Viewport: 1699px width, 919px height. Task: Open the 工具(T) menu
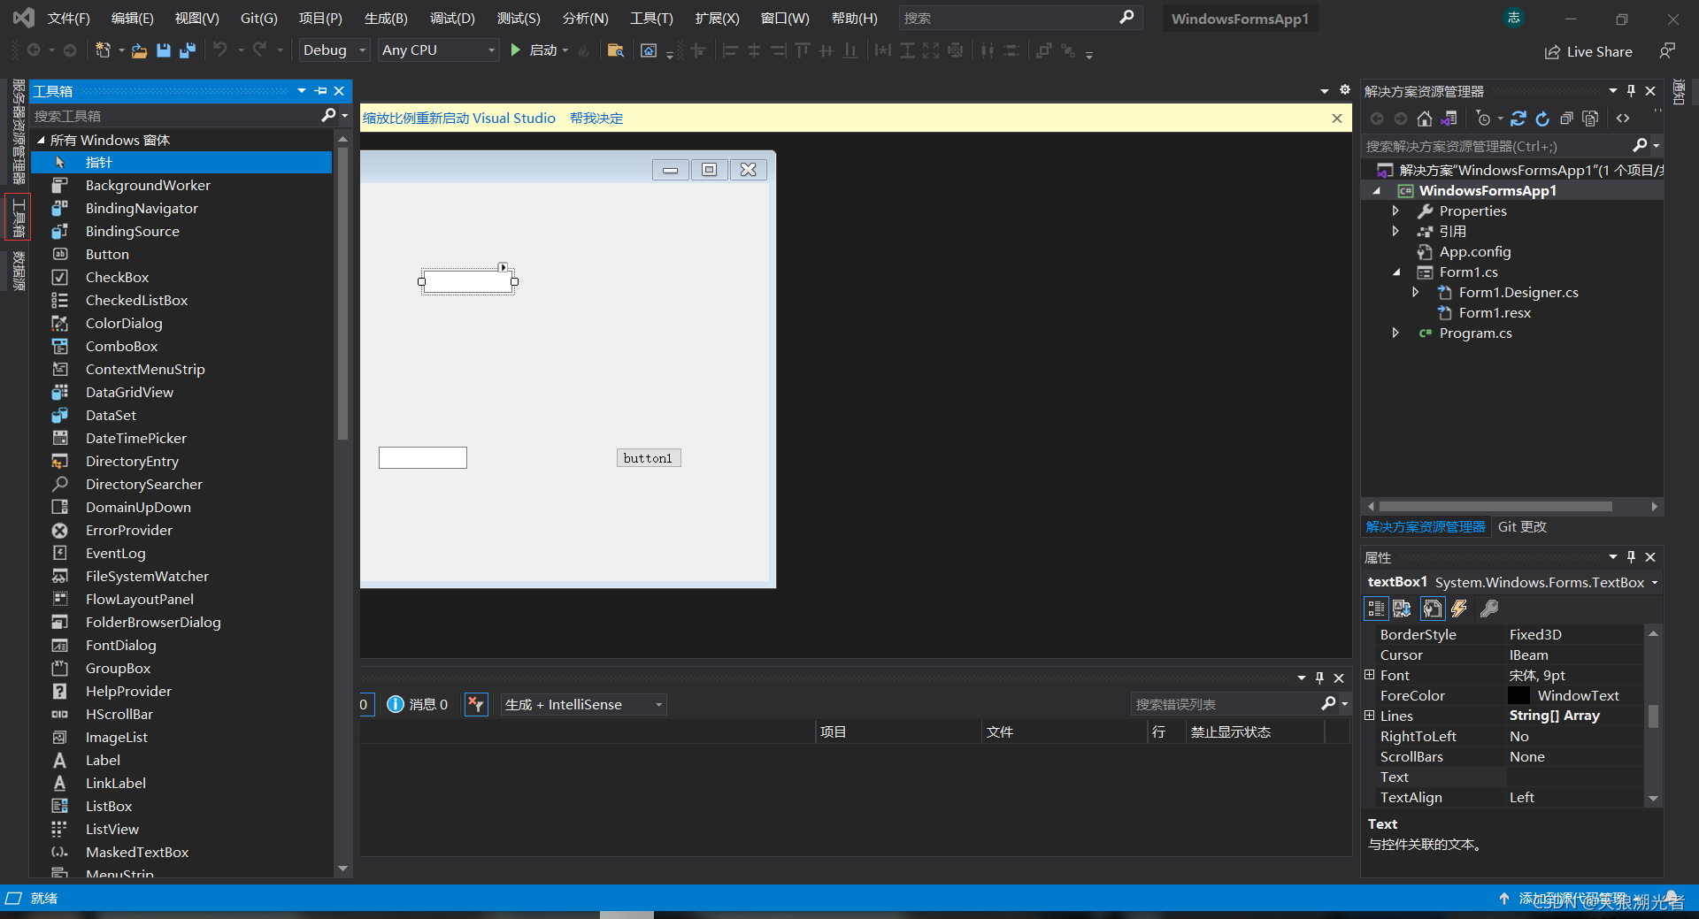tap(651, 18)
